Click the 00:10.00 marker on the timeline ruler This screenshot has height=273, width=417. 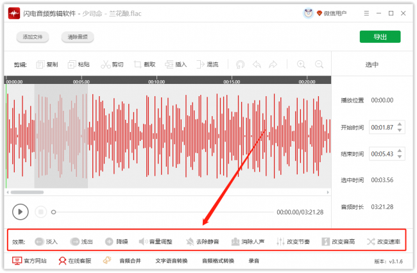[x=157, y=82]
